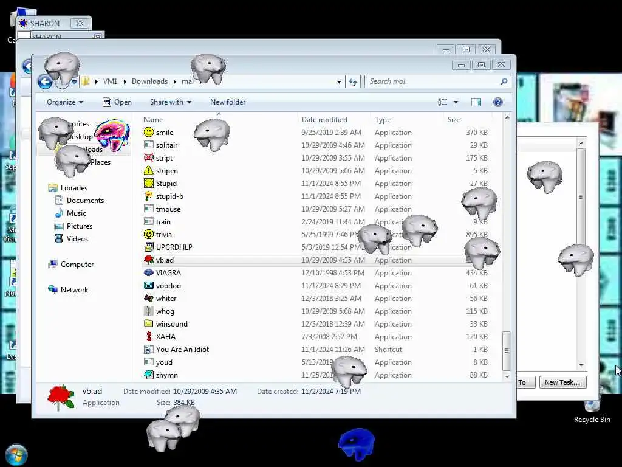Click the Downloads breadcrumb segment
The image size is (622, 467).
(x=149, y=81)
